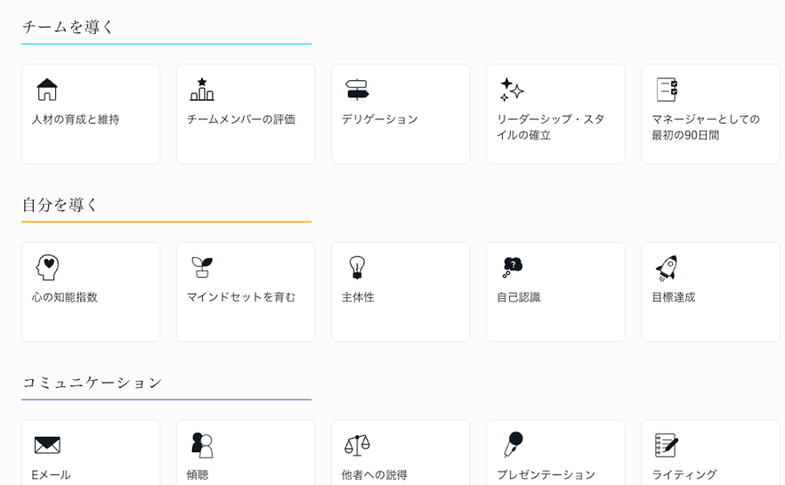This screenshot has width=785, height=485.
Task: Open the ライティング topic link
Action: coord(684,474)
